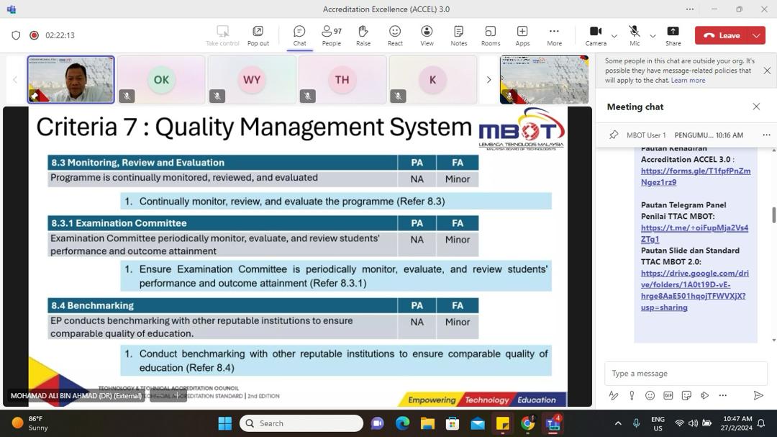Open the Leave button dropdown arrow
The height and width of the screenshot is (437, 777).
point(756,35)
